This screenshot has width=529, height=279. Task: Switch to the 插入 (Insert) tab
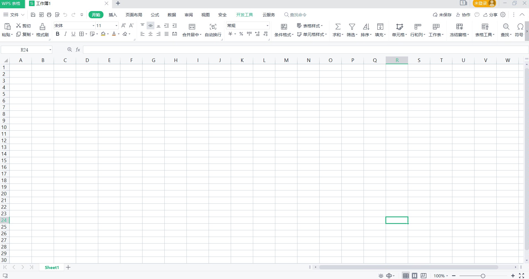coord(113,15)
